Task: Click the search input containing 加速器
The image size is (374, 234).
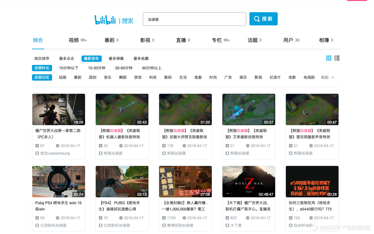Action: click(194, 19)
